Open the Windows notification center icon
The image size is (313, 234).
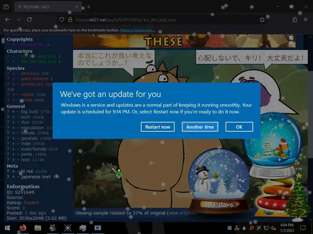click(303, 228)
